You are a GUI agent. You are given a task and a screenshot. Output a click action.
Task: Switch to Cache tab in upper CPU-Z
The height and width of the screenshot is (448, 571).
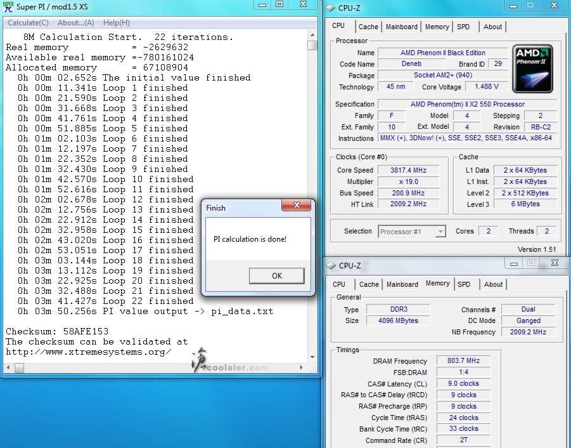click(x=368, y=27)
